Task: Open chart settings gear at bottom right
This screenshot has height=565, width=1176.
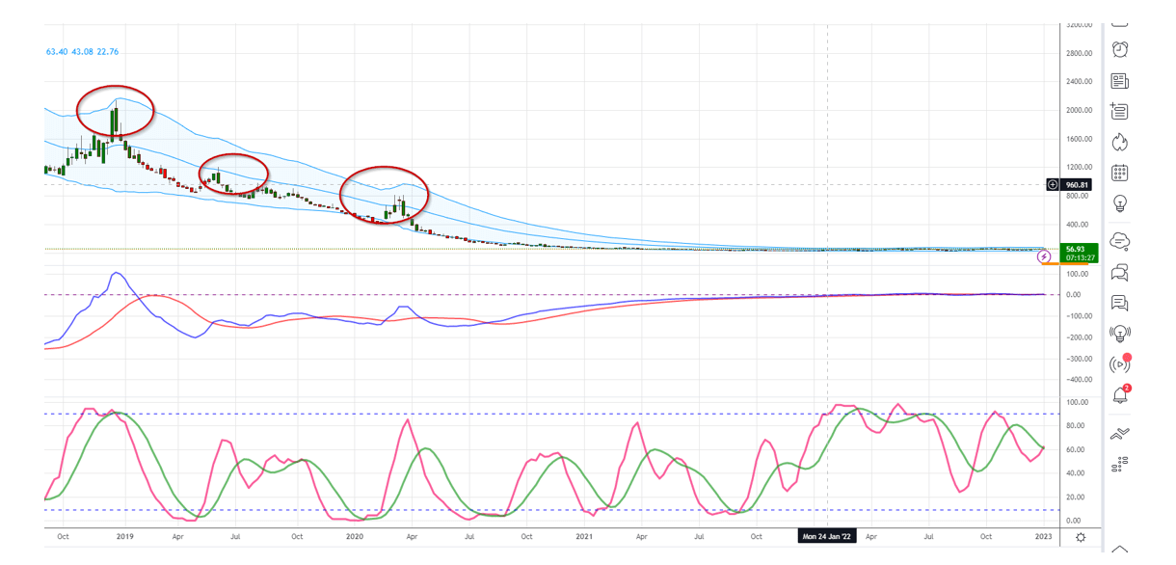Action: click(x=1082, y=537)
